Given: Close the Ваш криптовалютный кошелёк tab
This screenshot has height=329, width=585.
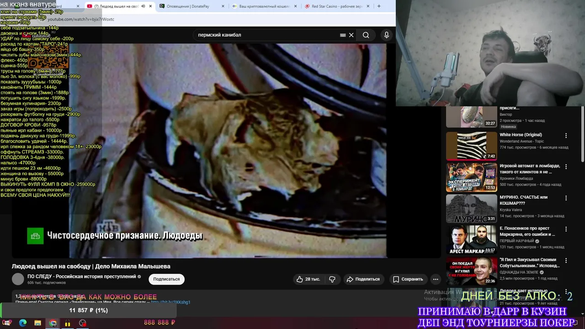Looking at the screenshot, I should pyautogui.click(x=296, y=6).
